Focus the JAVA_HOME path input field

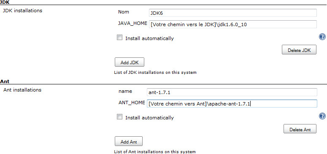point(233,24)
